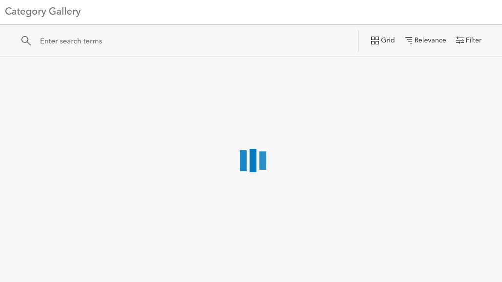This screenshot has width=502, height=282.
Task: Click the word Category in the header
Action: click(25, 12)
